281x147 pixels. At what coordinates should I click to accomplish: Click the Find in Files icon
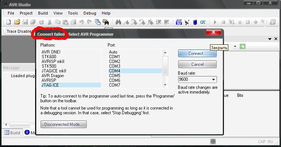click(x=106, y=22)
